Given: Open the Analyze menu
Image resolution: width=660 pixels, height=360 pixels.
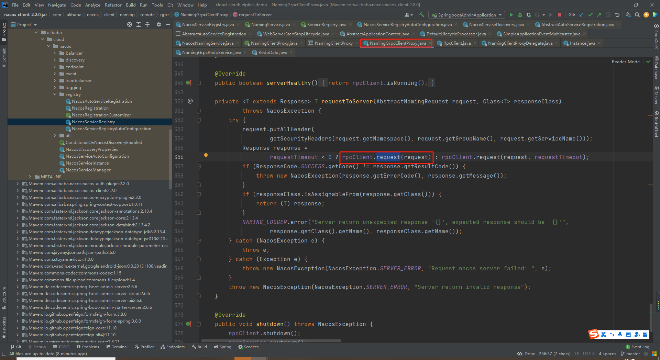Looking at the screenshot, I should 92,5.
